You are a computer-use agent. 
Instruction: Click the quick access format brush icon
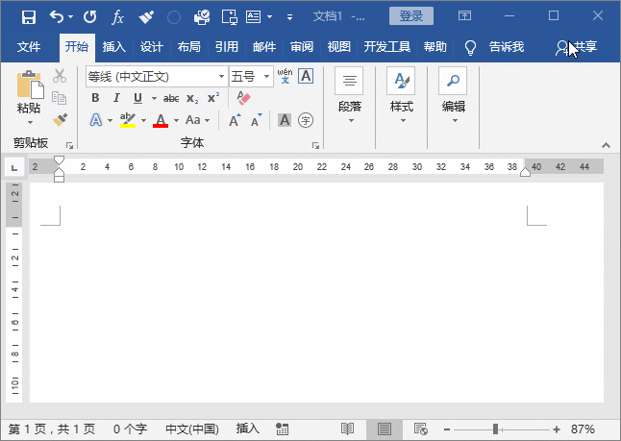click(146, 17)
